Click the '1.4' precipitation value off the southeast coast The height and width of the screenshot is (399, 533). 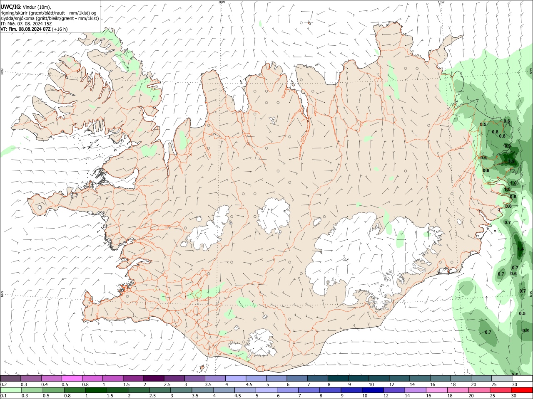[521, 249]
